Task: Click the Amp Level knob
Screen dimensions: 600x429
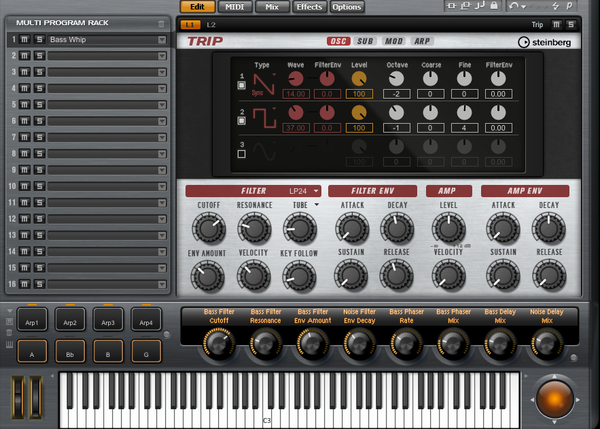Action: [x=448, y=228]
